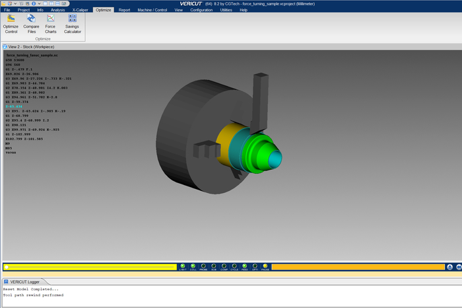Screen dimensions: 462x308
Task: Click the Reset Model button by the progress bar
Action: (x=449, y=267)
